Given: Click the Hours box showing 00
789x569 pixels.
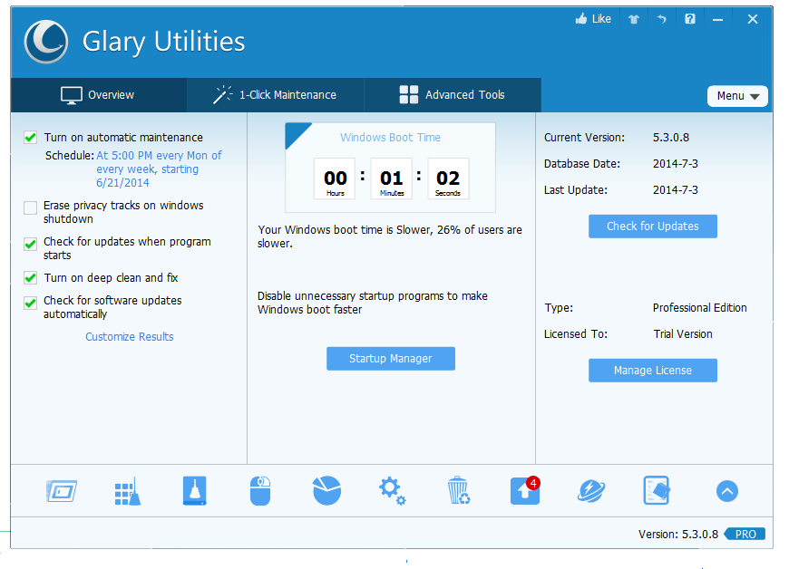Looking at the screenshot, I should click(x=335, y=178).
